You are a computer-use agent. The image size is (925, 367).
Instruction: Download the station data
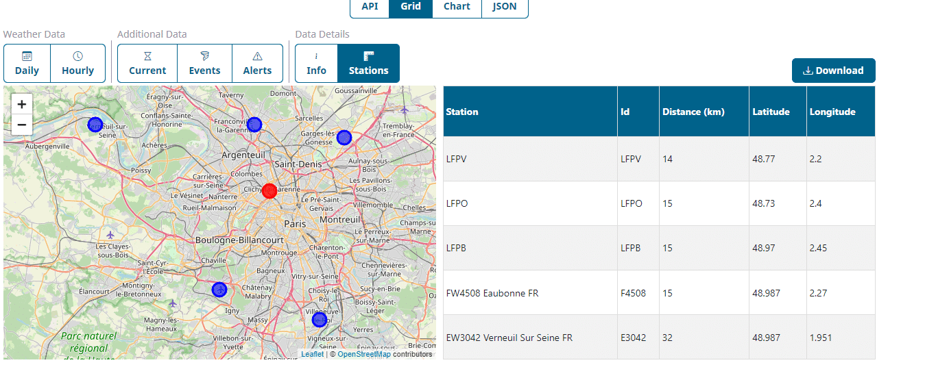833,71
